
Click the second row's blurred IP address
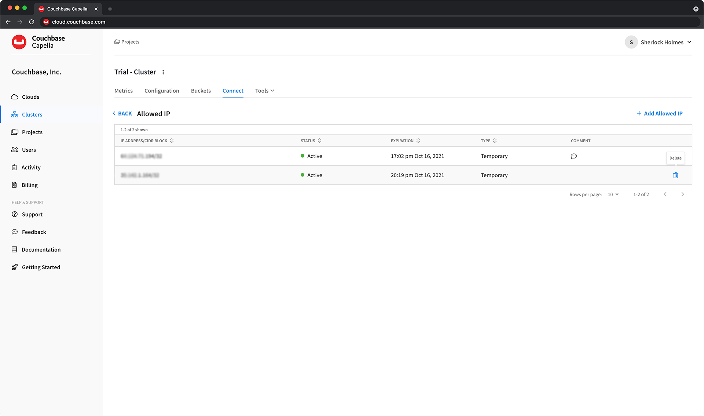tap(140, 175)
